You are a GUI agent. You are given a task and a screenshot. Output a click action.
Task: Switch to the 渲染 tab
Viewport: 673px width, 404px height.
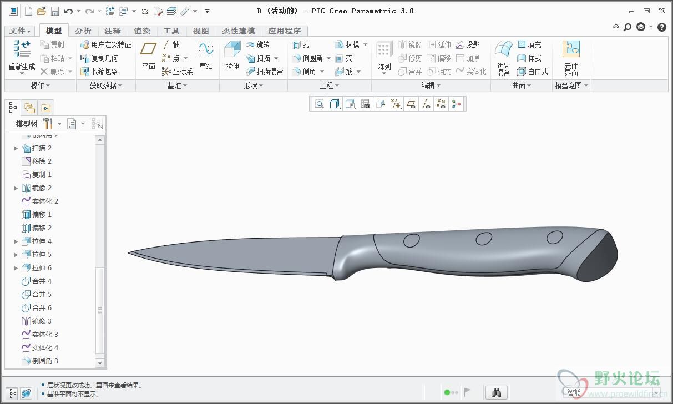point(142,31)
